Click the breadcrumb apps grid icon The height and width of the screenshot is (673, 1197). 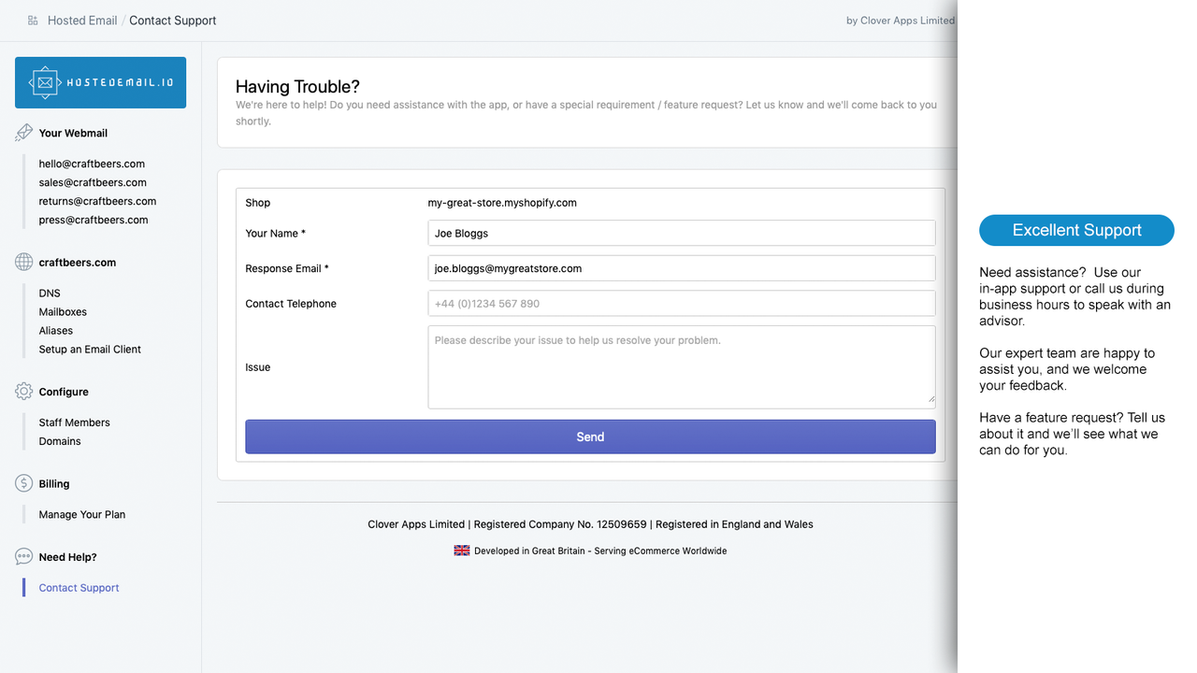(33, 21)
